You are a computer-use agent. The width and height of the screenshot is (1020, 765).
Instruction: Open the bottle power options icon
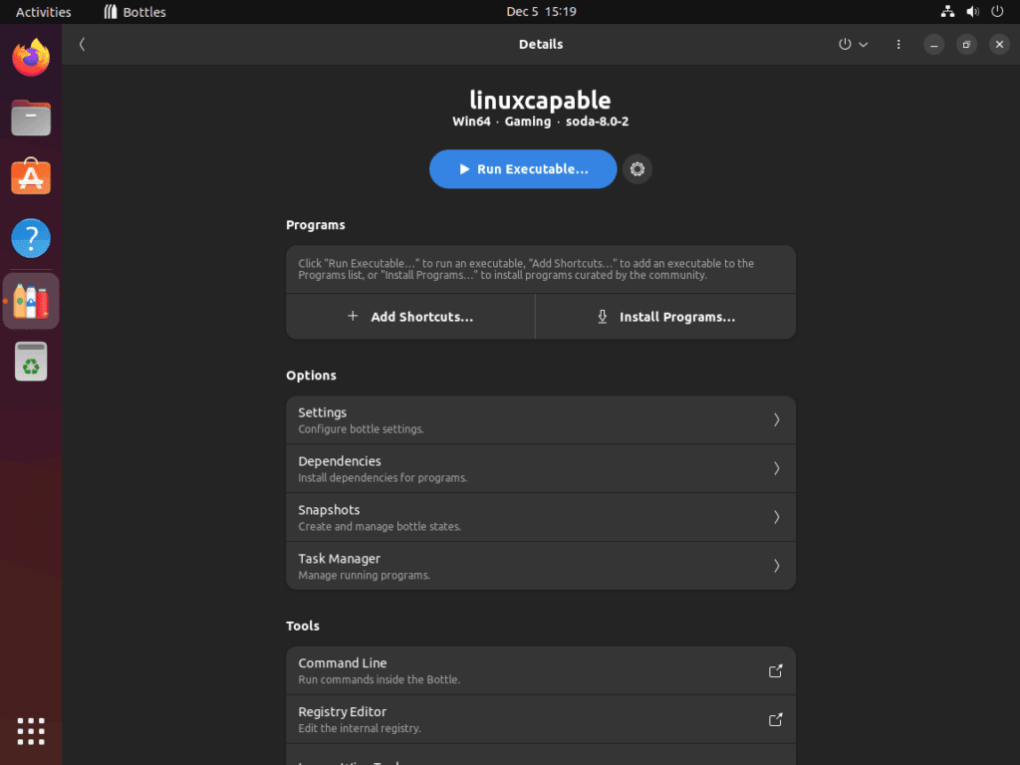click(x=844, y=44)
